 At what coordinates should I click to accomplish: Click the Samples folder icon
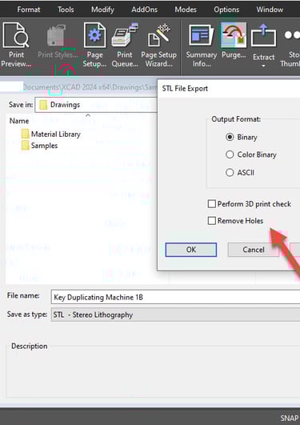click(26, 146)
